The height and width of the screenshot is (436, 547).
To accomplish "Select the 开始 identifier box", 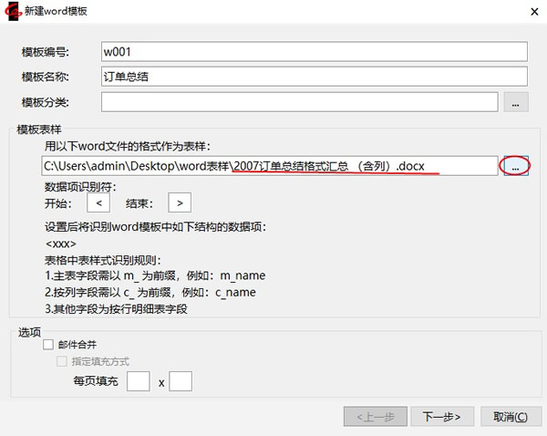I will click(x=104, y=202).
